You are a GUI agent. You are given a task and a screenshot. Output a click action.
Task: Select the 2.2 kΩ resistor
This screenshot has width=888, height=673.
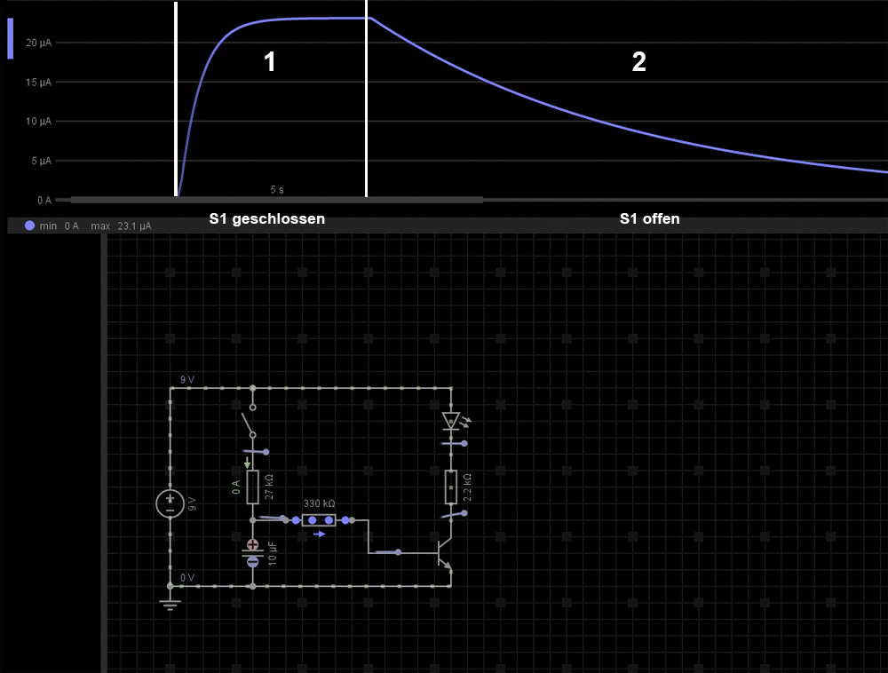pyautogui.click(x=451, y=487)
